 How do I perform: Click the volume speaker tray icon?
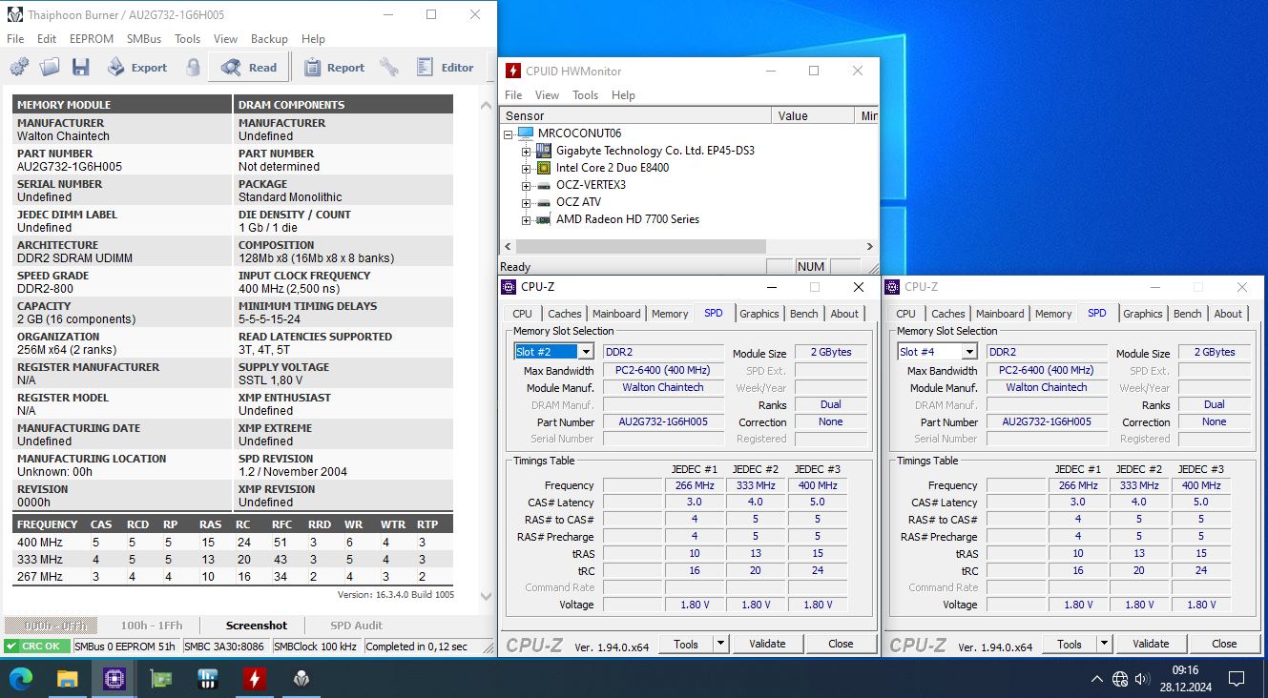(1143, 679)
